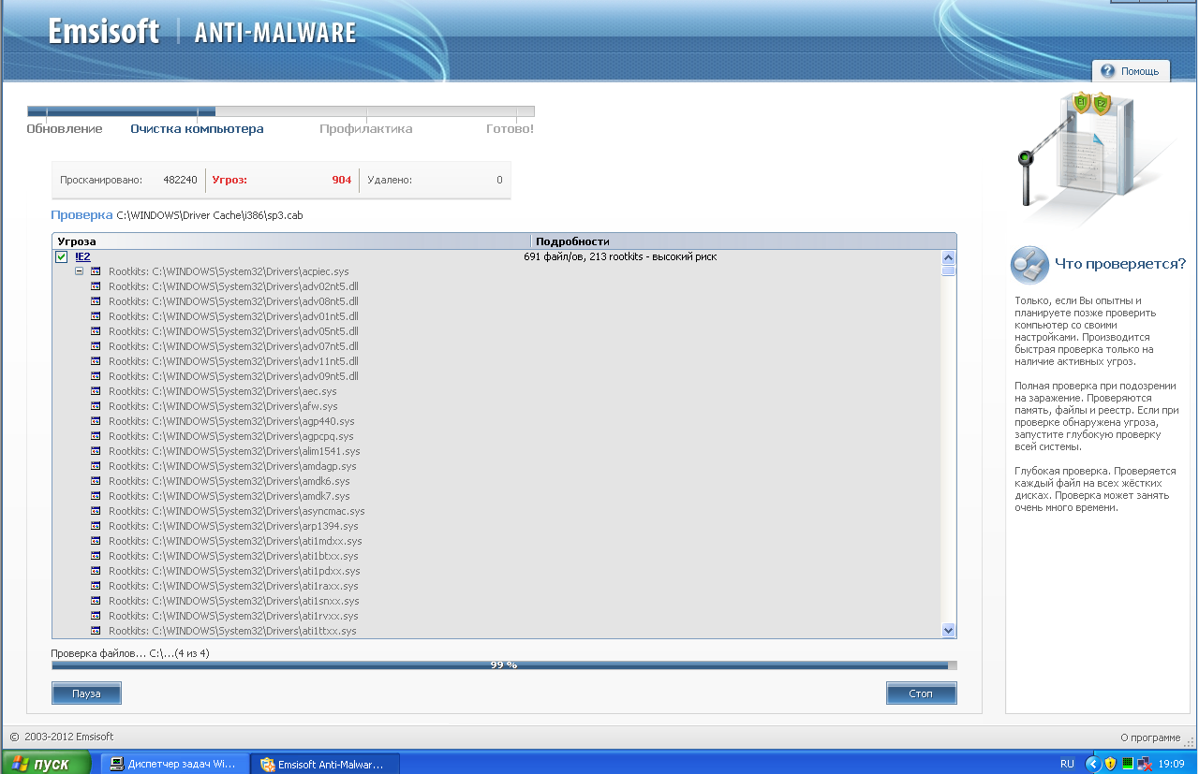Pause the scan with 'Пауза' button
The image size is (1199, 774).
87,694
